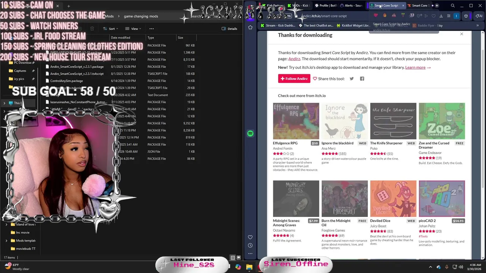The width and height of the screenshot is (486, 273).
Task: Open the View dropdown in File Explorer
Action: pyautogui.click(x=133, y=29)
